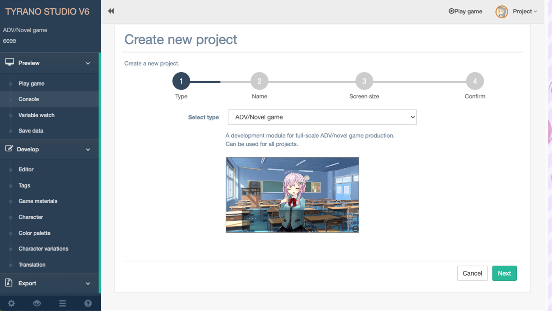Click the Export document icon

click(9, 283)
